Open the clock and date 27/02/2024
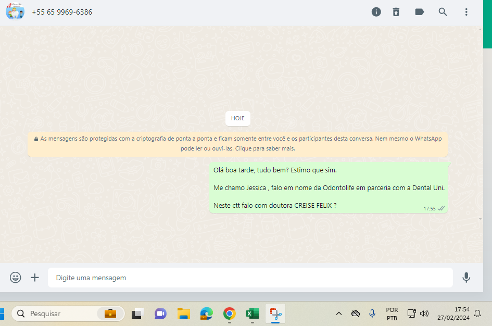The width and height of the screenshot is (492, 326). pyautogui.click(x=453, y=314)
